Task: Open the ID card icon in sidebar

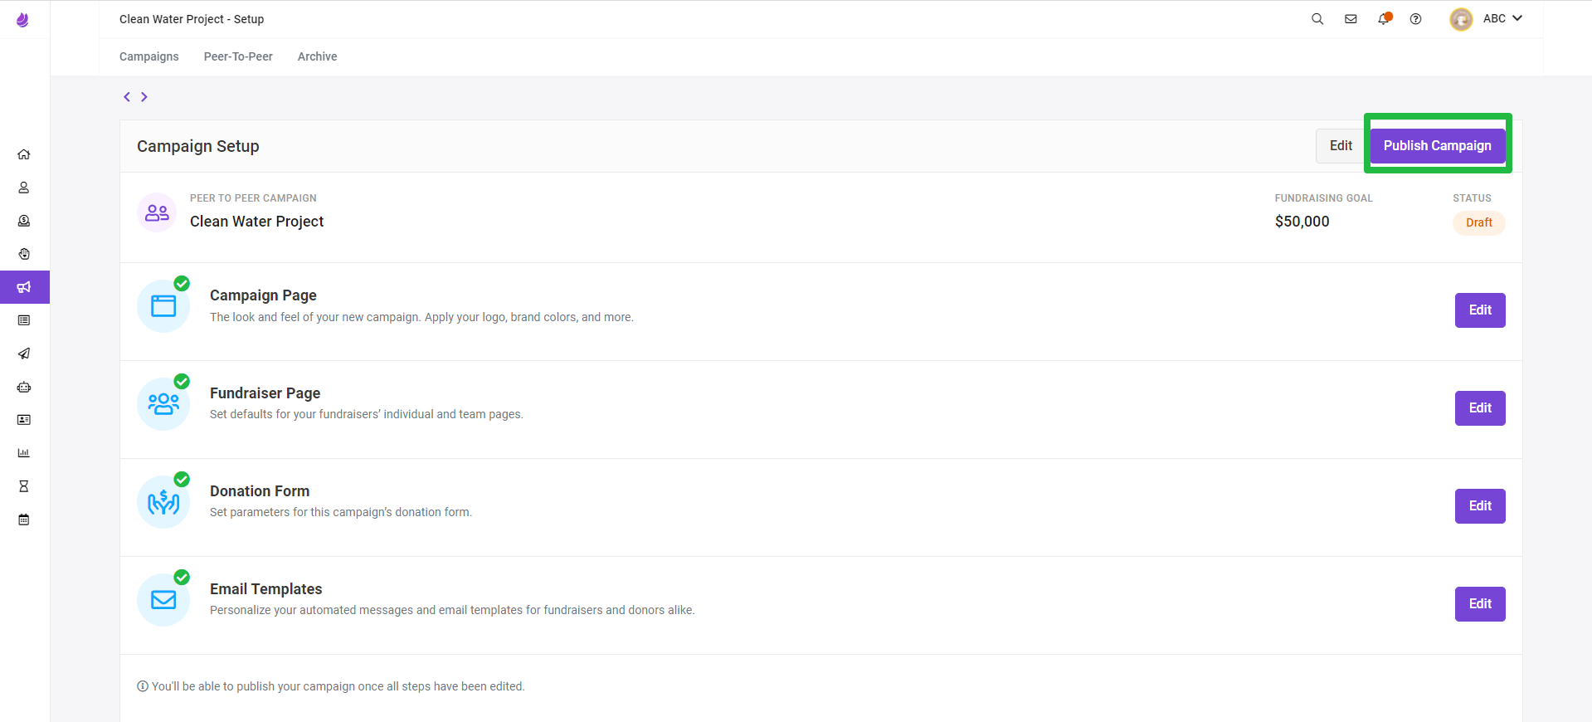Action: pyautogui.click(x=24, y=420)
